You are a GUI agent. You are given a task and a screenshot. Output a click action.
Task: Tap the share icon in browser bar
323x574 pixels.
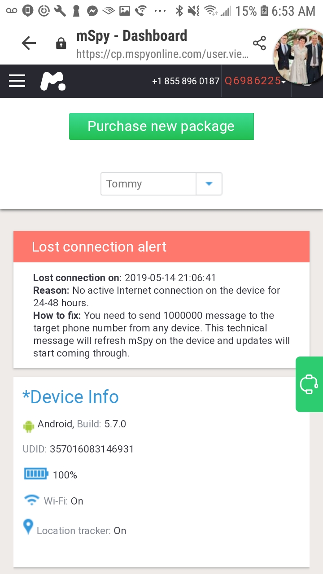pyautogui.click(x=259, y=43)
